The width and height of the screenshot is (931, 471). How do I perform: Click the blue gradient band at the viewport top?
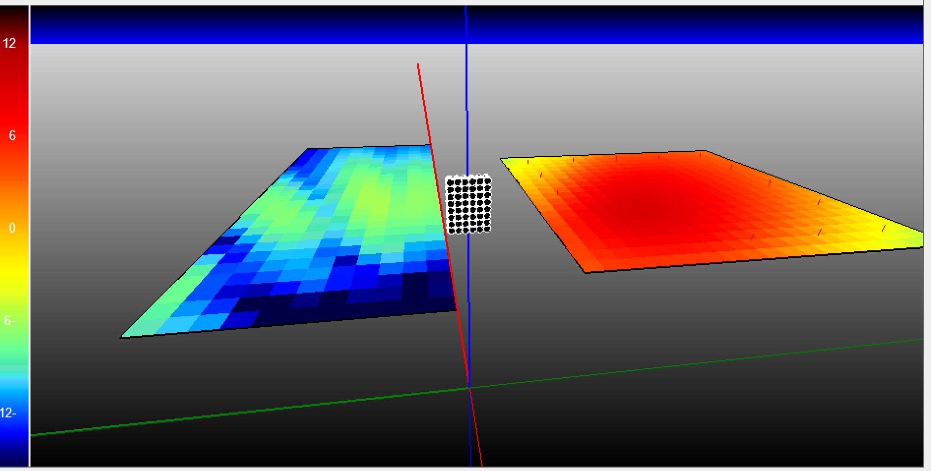pos(246,25)
